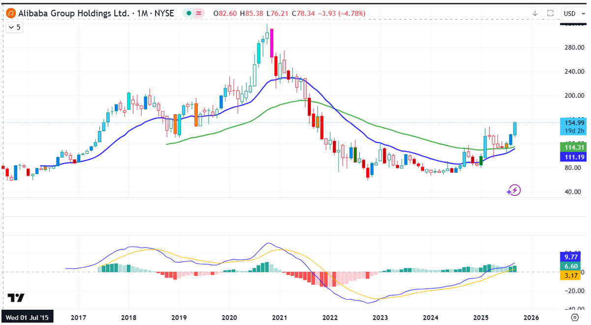Expand the collapsed indicators legend showing 5
591x325 pixels.
click(14, 27)
